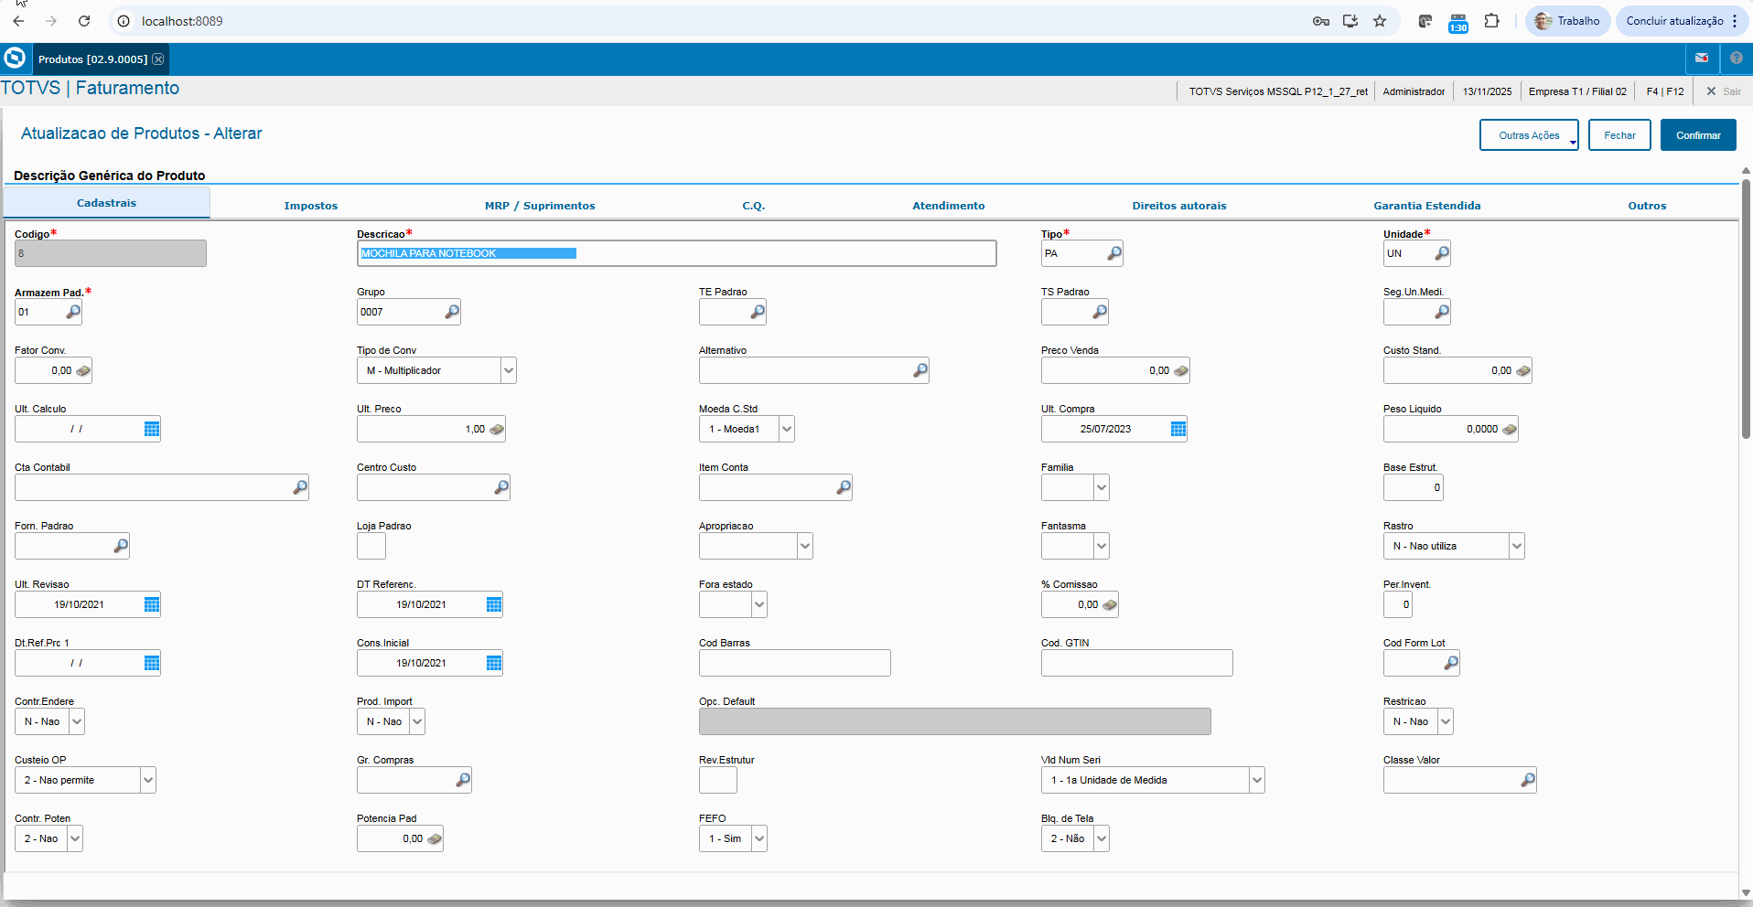The height and width of the screenshot is (907, 1753).
Task: Switch to the C.Q. tab
Action: click(754, 206)
